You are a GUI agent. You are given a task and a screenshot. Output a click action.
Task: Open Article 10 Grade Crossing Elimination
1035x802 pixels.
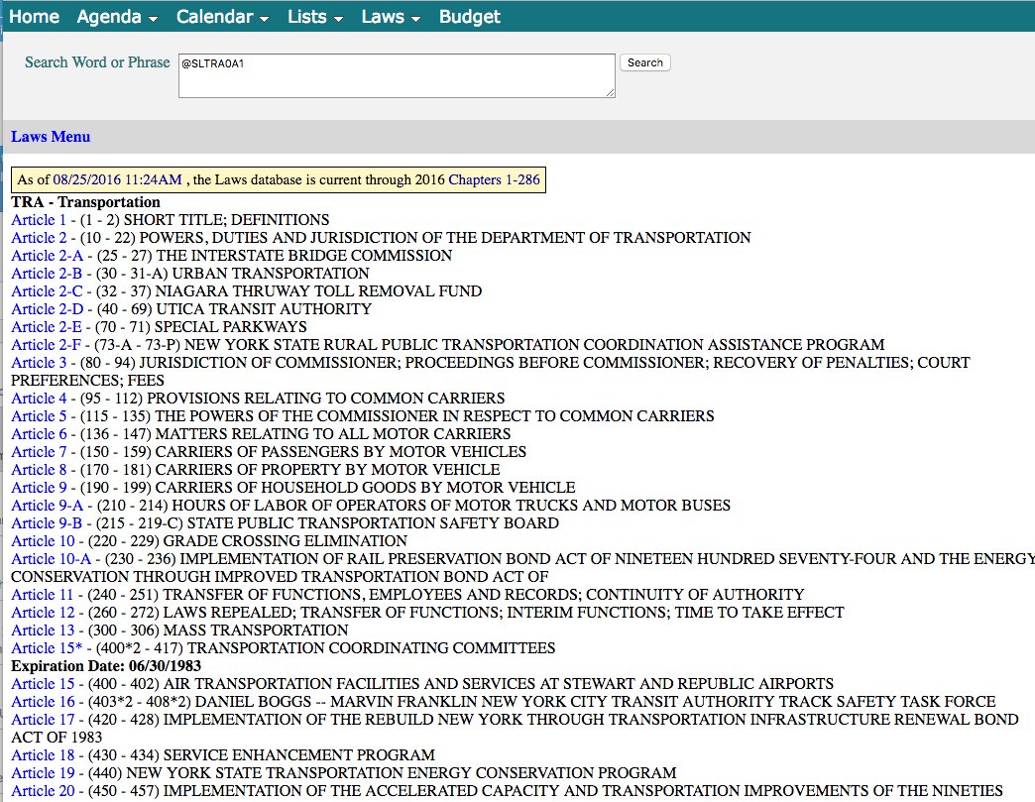click(43, 540)
